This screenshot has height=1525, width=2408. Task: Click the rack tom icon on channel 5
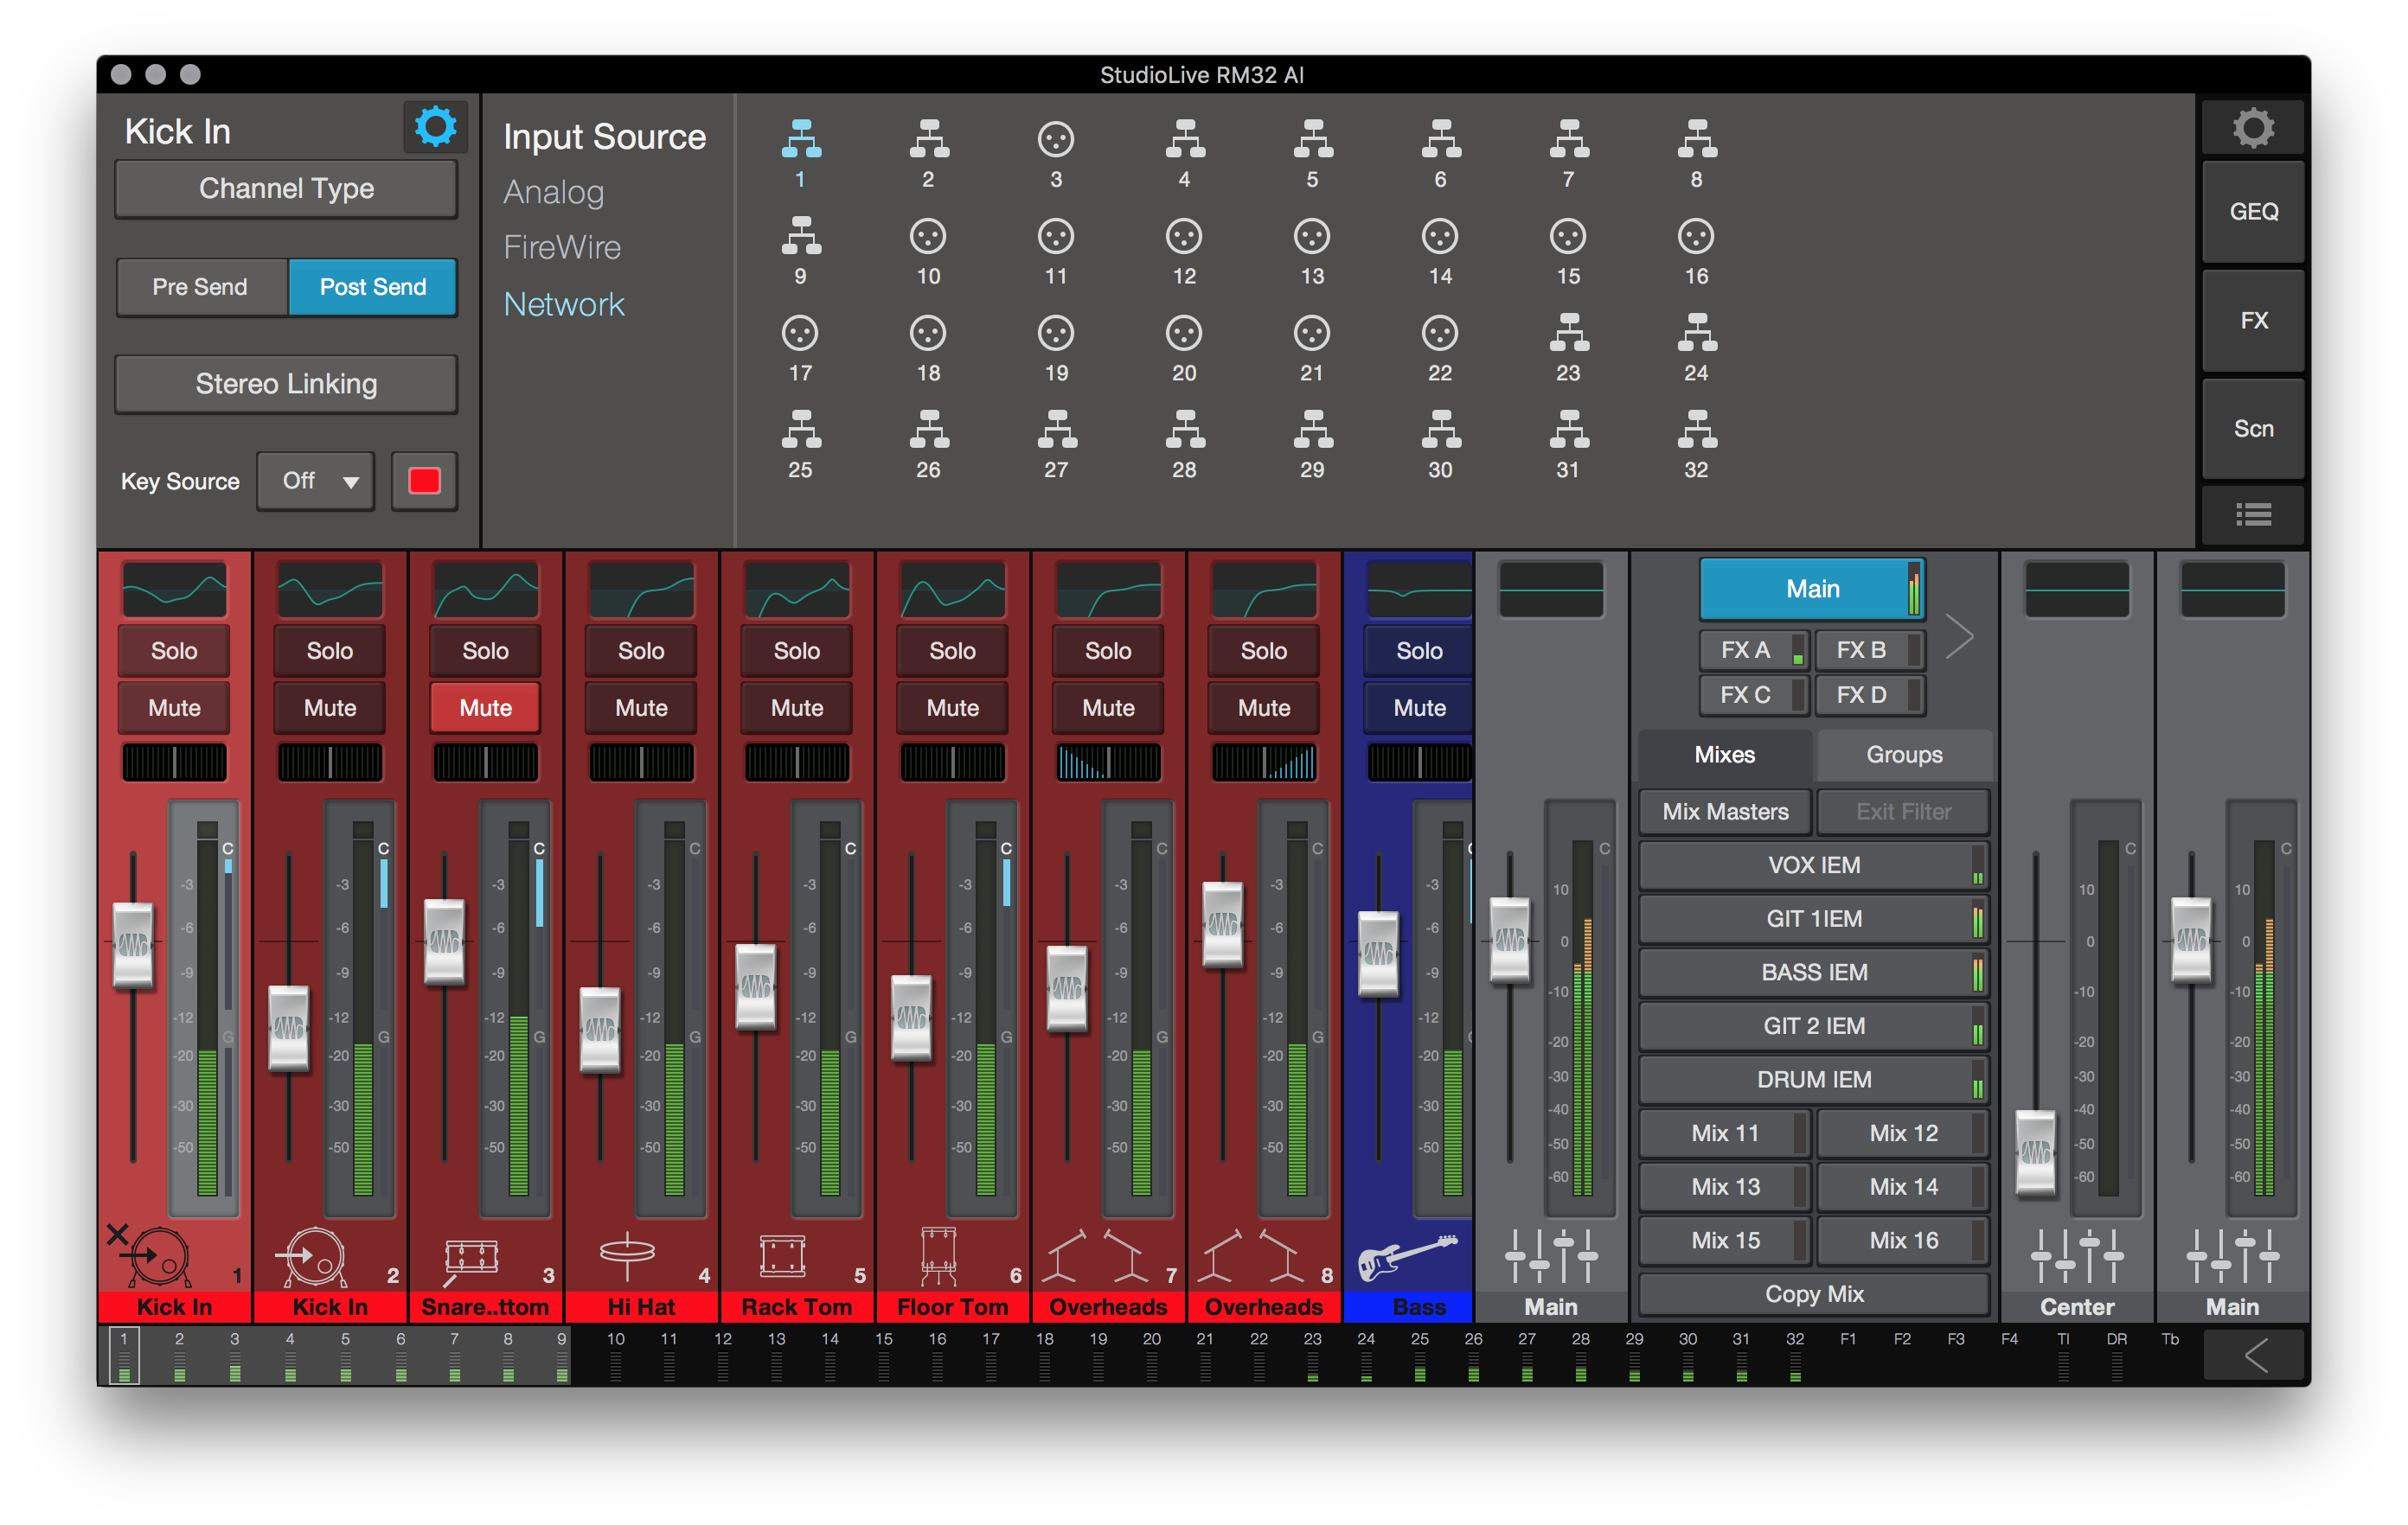782,1256
